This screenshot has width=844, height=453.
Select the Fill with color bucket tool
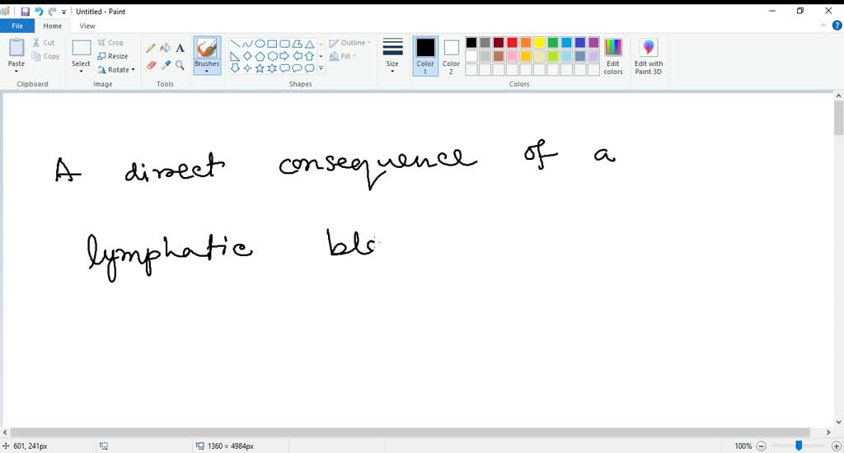tap(166, 48)
